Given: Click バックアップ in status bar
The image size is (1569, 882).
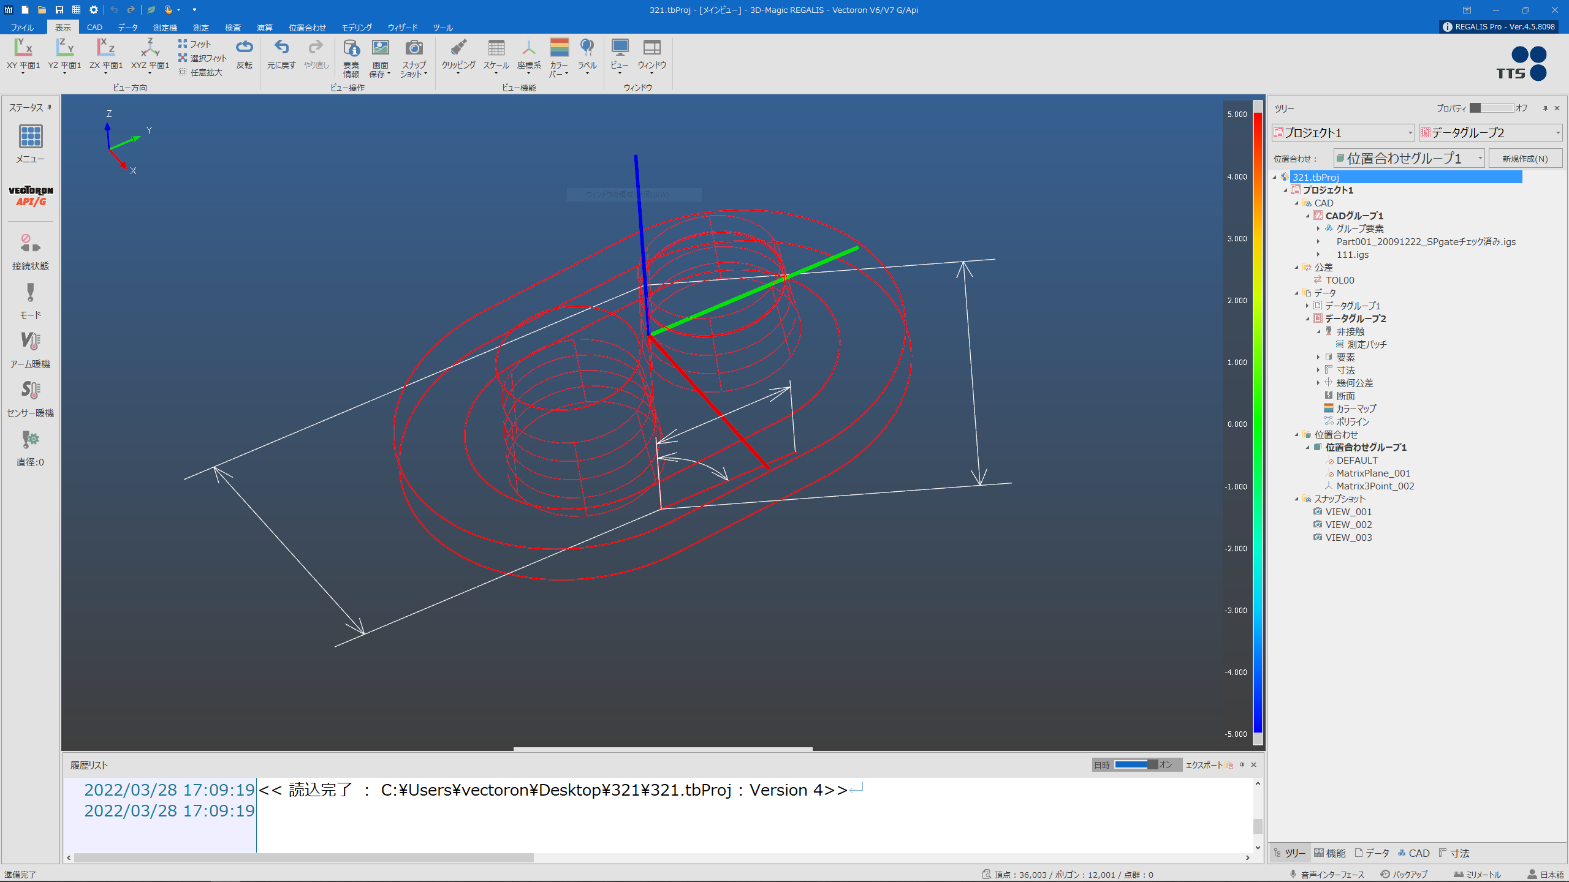Looking at the screenshot, I should point(1404,874).
